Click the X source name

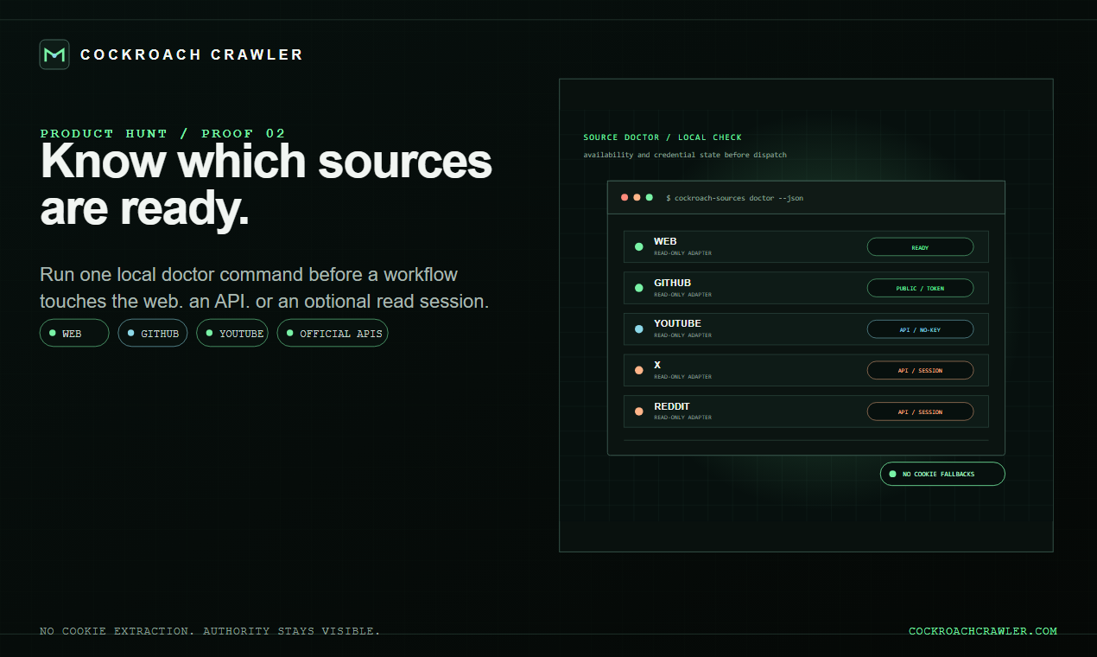coord(657,365)
